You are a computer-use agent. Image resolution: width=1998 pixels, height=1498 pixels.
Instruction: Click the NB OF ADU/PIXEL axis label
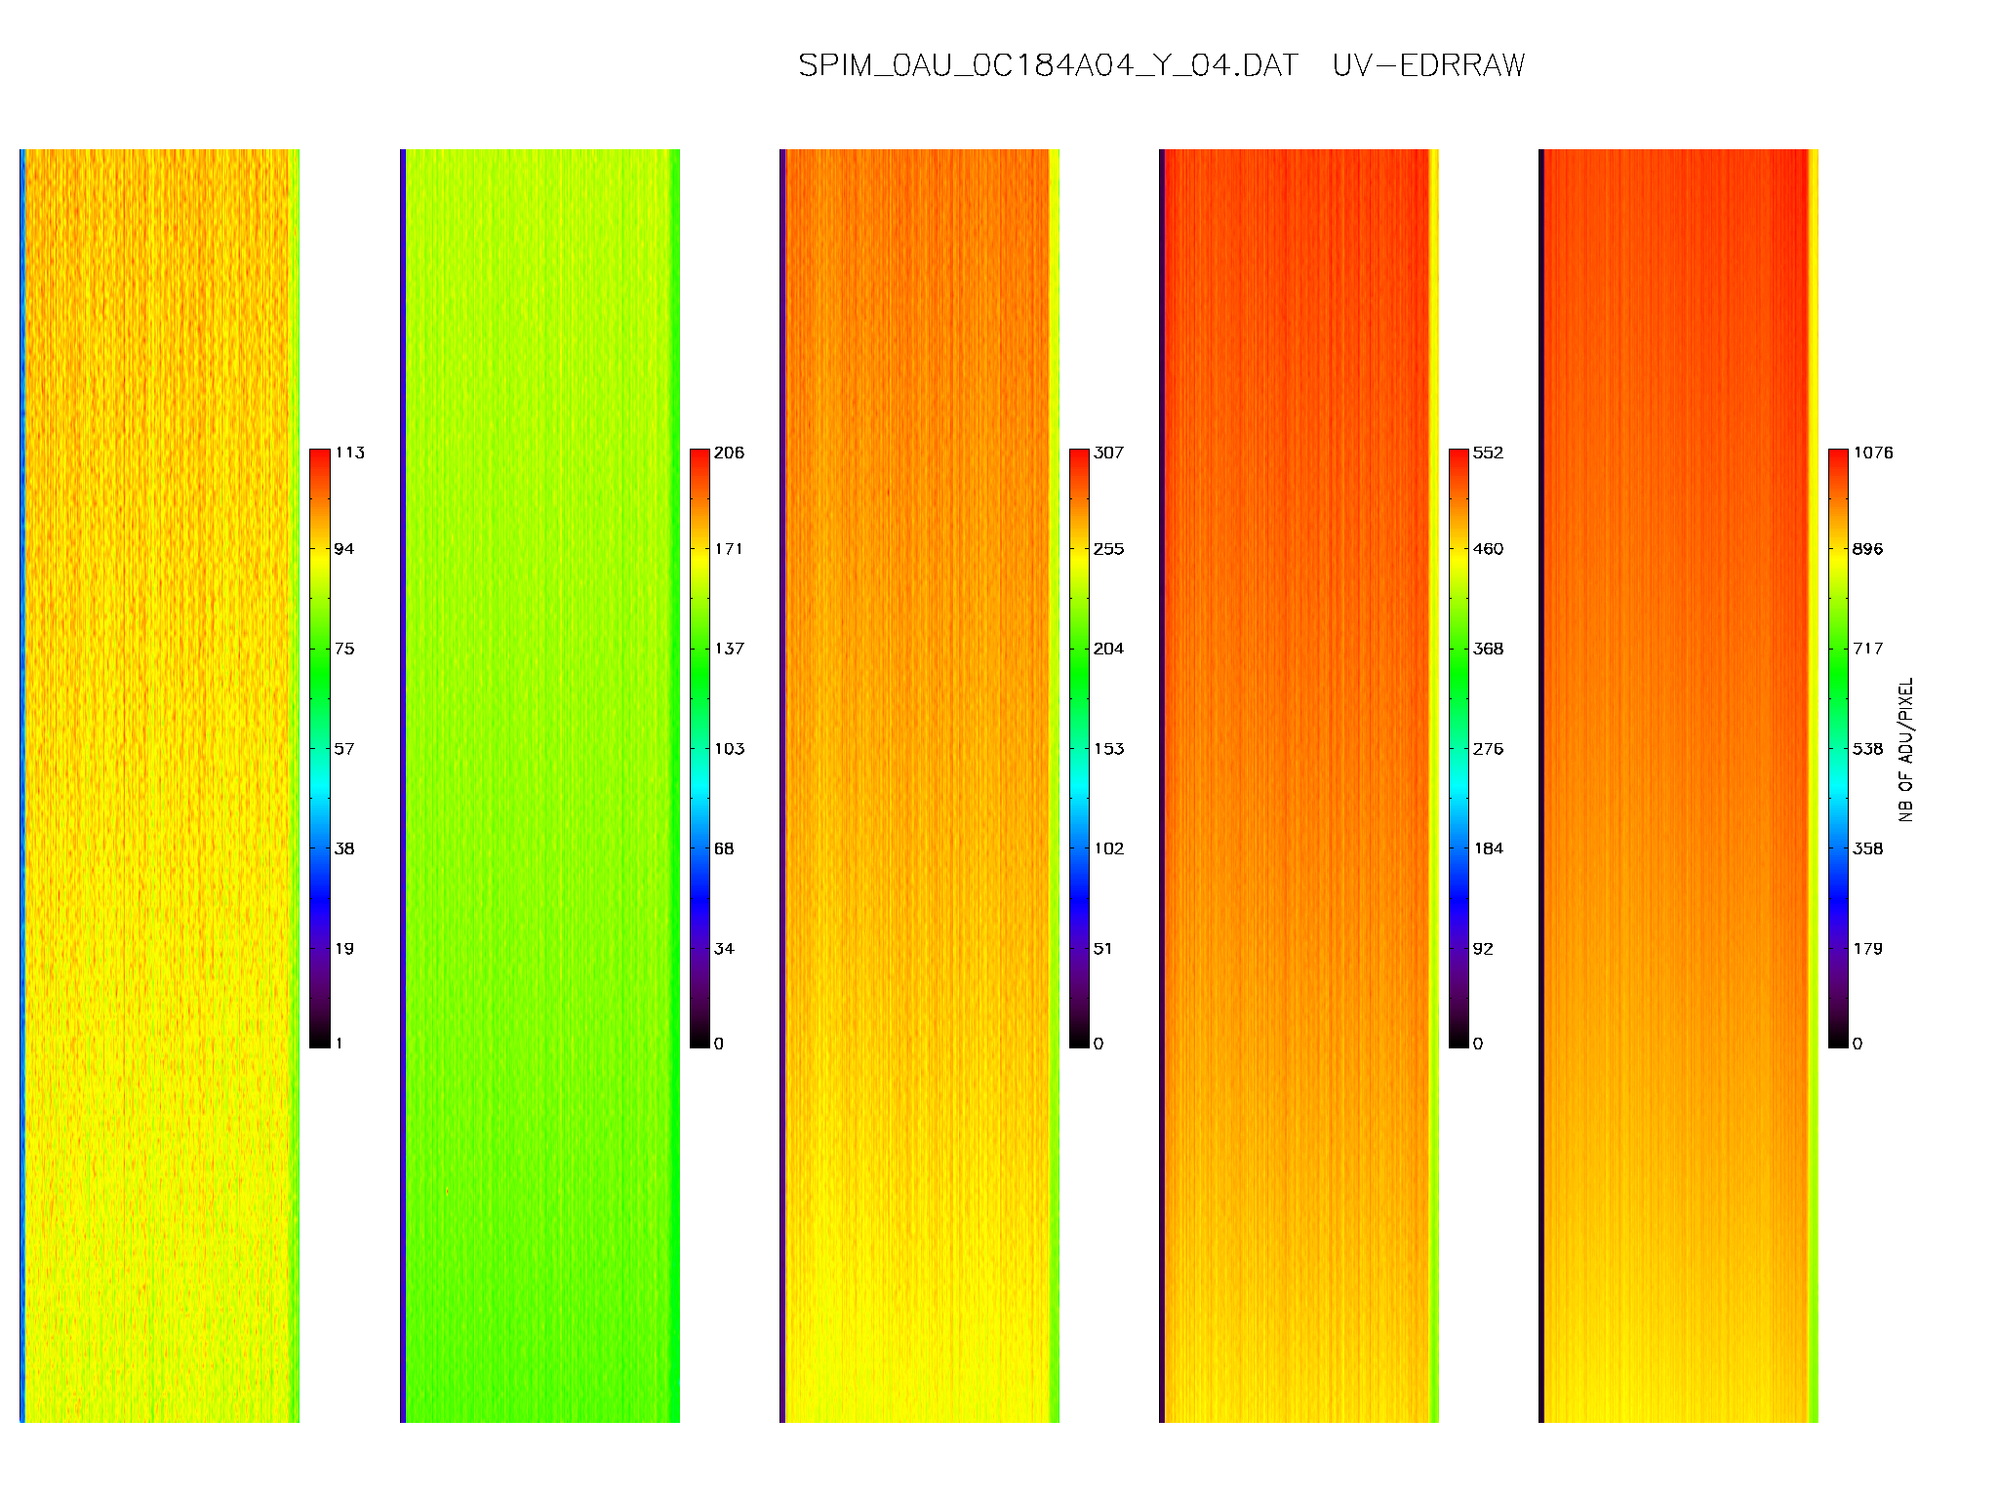[x=1906, y=749]
